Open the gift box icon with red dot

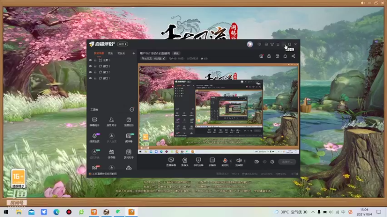[261, 56]
